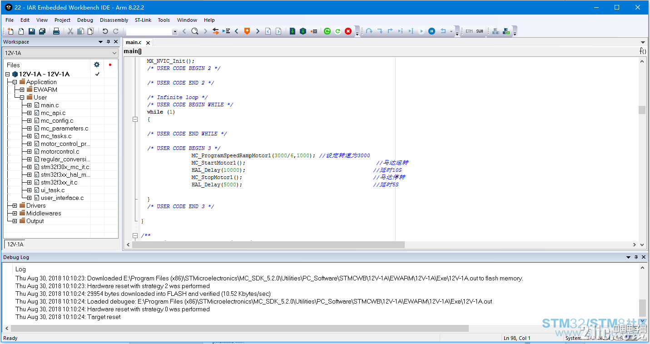Expand the Drivers folder

point(15,205)
